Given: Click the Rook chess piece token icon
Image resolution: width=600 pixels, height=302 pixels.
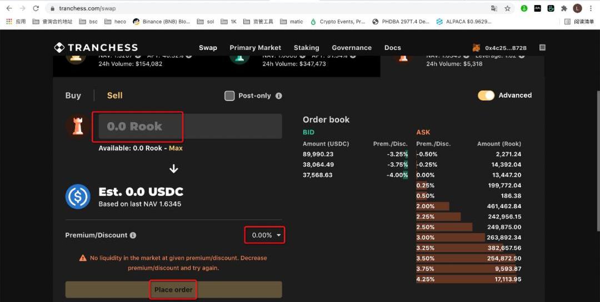Looking at the screenshot, I should [78, 126].
